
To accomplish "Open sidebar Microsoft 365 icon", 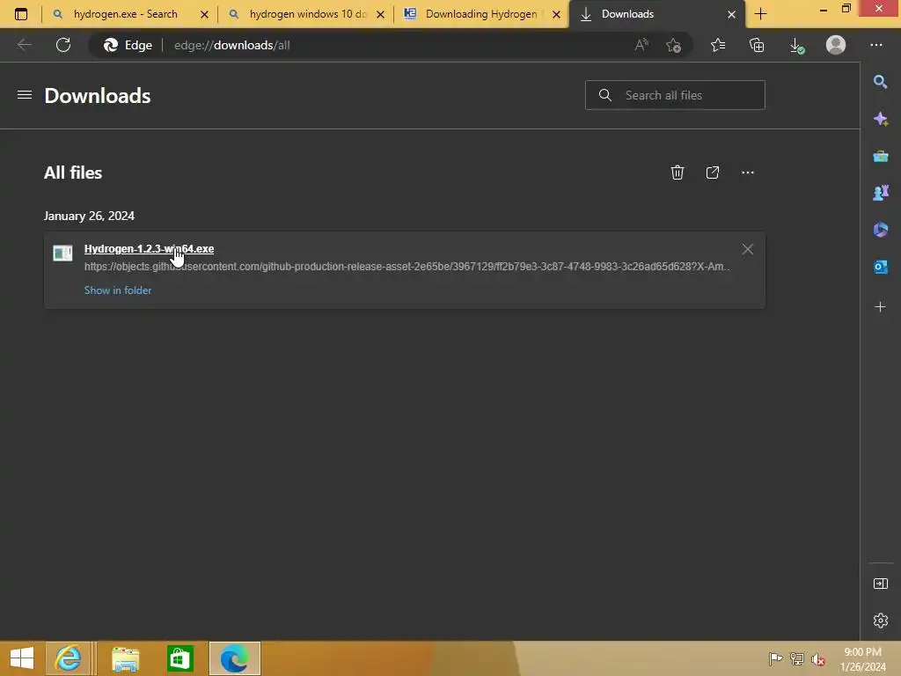I will (x=880, y=230).
